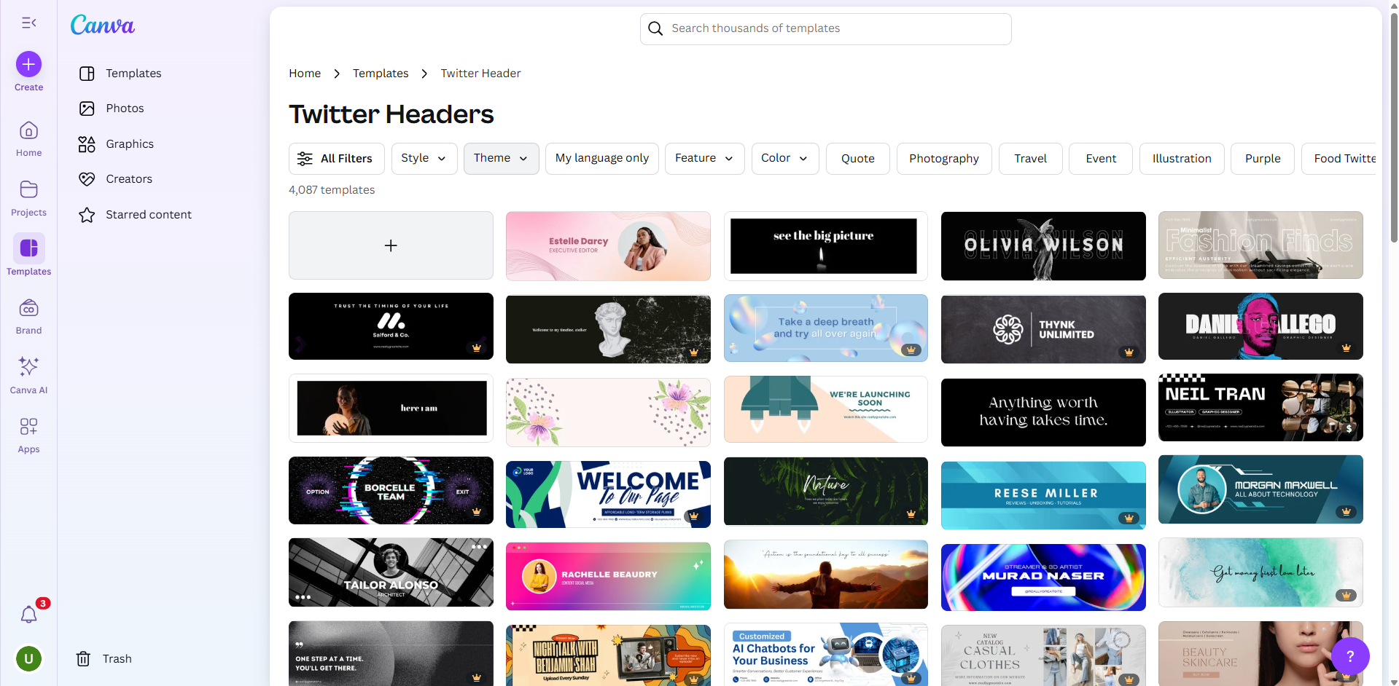Open the Graphics section

(x=130, y=143)
